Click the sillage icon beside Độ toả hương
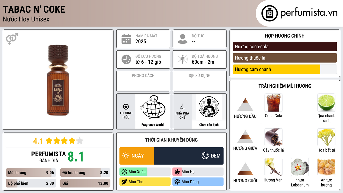This screenshot has height=193, width=343. point(183,59)
